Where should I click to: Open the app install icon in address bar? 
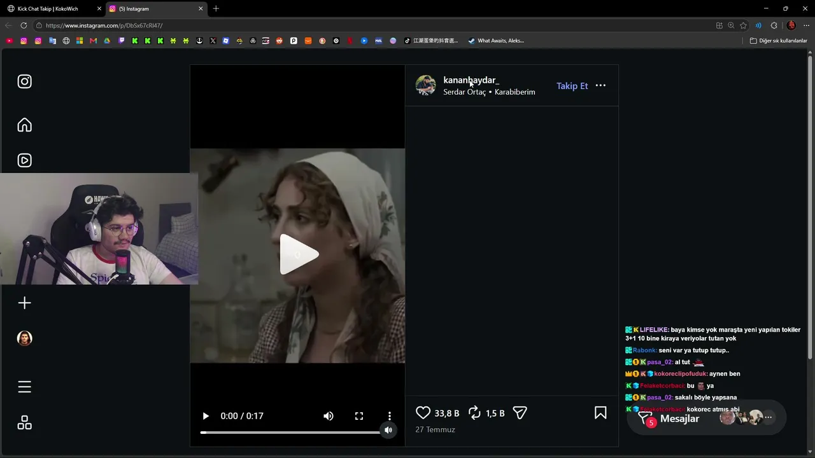coord(719,25)
